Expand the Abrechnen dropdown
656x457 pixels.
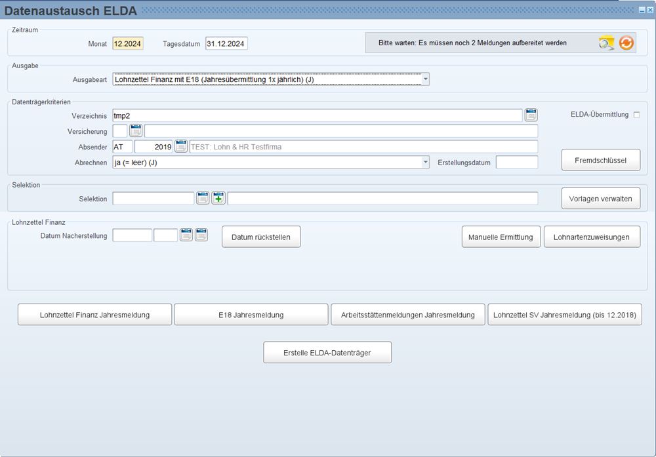[x=426, y=162]
